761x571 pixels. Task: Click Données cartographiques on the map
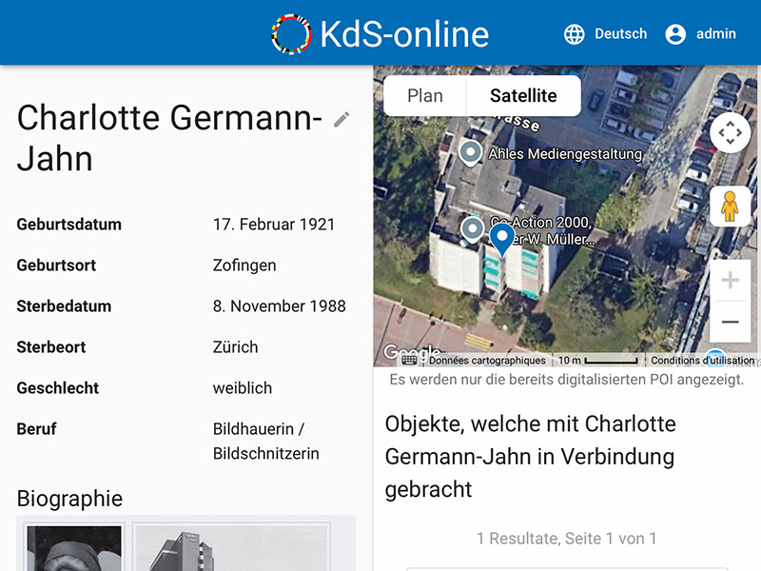[487, 361]
